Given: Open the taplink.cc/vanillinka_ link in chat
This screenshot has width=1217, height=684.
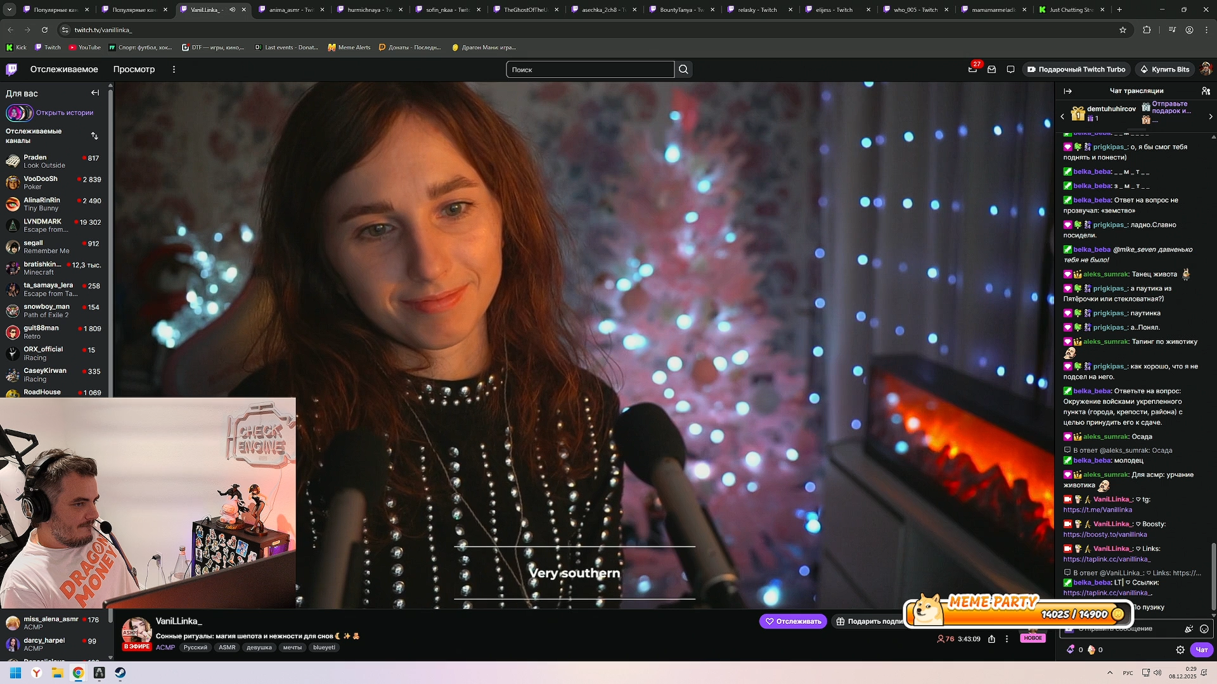Looking at the screenshot, I should [1106, 559].
